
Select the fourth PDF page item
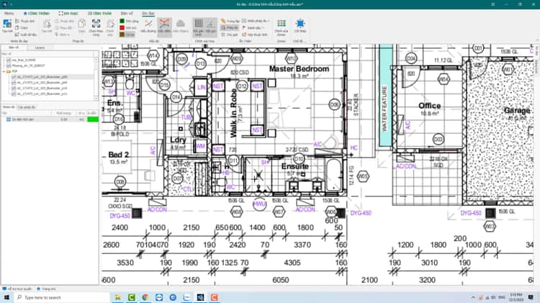(42, 94)
